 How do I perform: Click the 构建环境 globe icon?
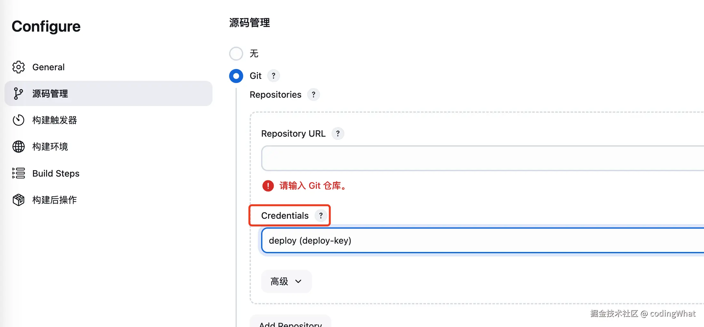pos(19,147)
